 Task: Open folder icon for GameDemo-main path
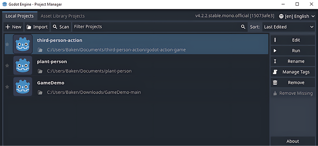[x=40, y=93]
